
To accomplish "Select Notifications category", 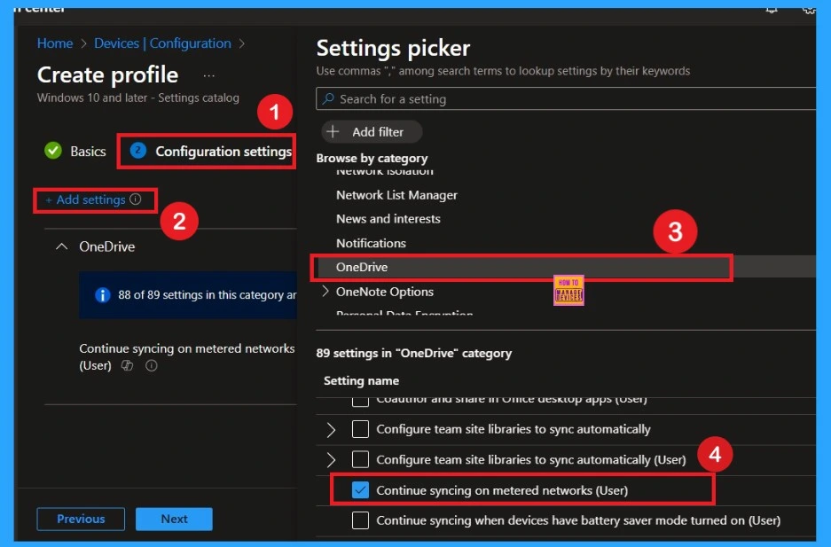I will click(x=371, y=244).
